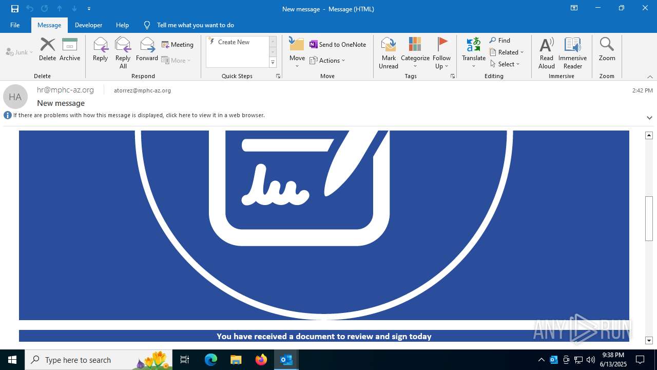This screenshot has height=370, width=657.
Task: Click Find in Editing group
Action: [x=500, y=40]
